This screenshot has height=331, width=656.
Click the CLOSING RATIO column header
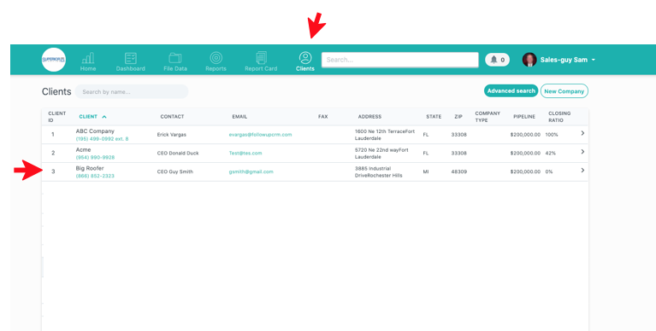[559, 117]
